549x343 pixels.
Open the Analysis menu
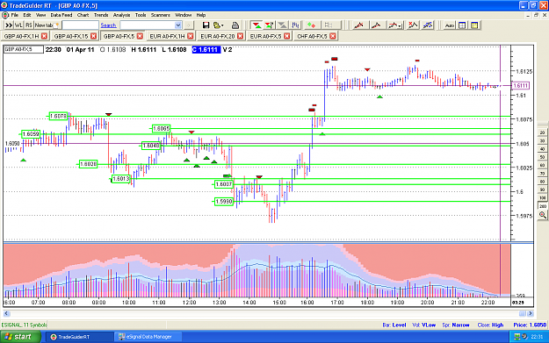[x=121, y=15]
